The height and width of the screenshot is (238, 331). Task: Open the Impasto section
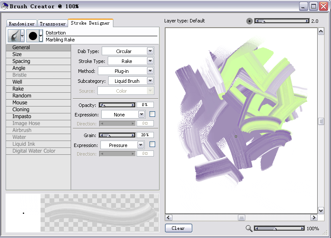(x=38, y=116)
